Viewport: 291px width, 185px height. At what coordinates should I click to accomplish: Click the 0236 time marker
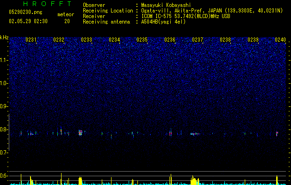click(x=170, y=40)
